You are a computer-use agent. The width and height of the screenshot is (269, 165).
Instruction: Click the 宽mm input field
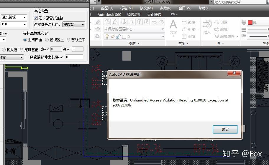[x=56, y=49]
